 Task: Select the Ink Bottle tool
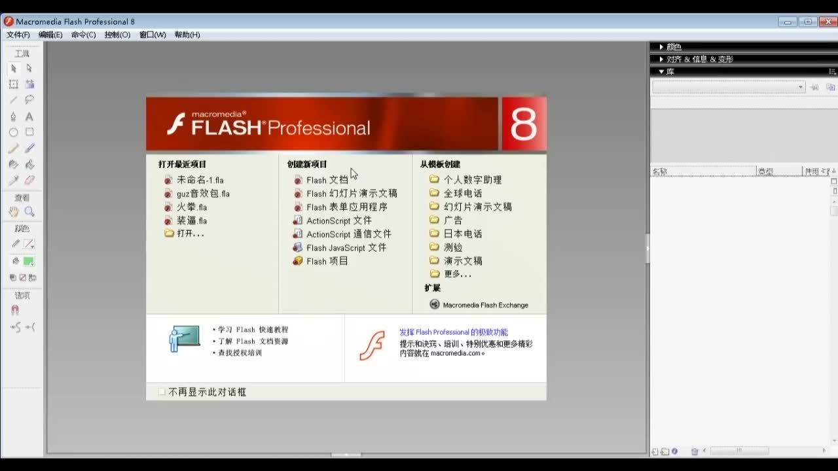coord(13,164)
